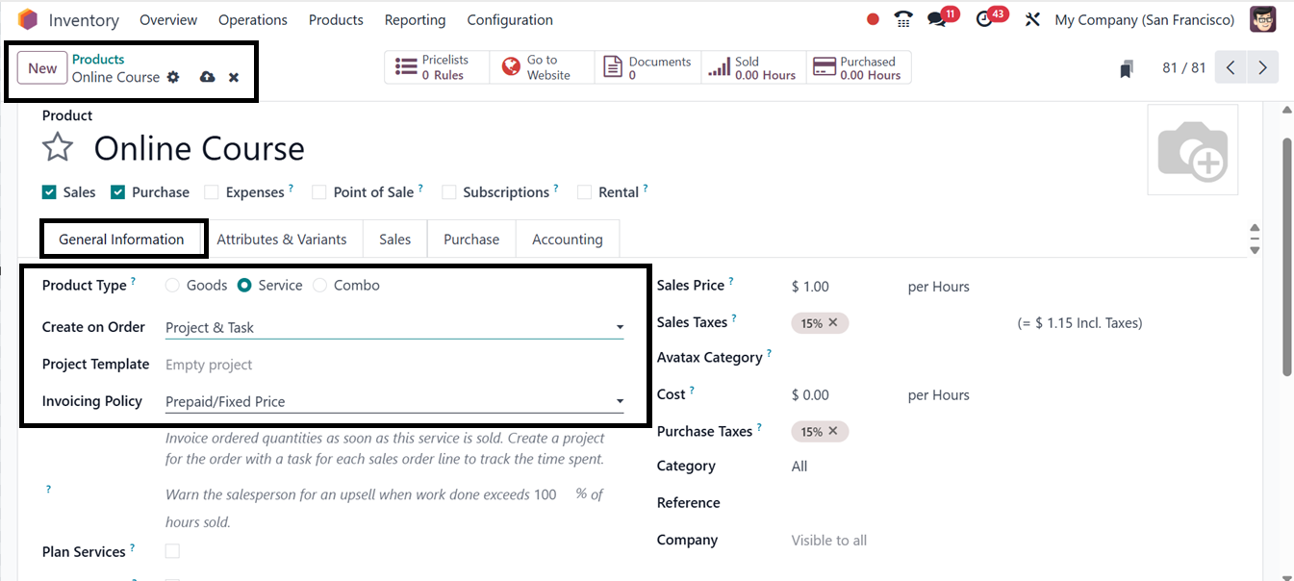Mark product as favorite with star
The width and height of the screenshot is (1294, 581).
59,148
